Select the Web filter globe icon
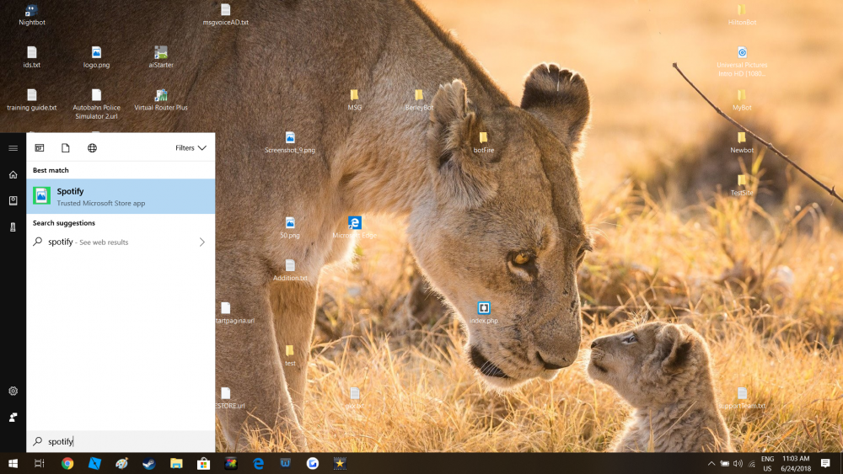This screenshot has width=843, height=474. coord(93,148)
